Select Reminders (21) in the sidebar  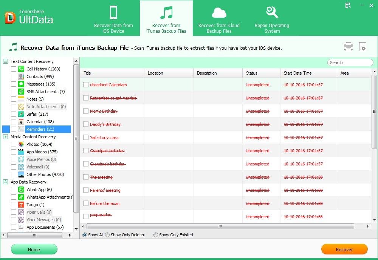point(40,129)
